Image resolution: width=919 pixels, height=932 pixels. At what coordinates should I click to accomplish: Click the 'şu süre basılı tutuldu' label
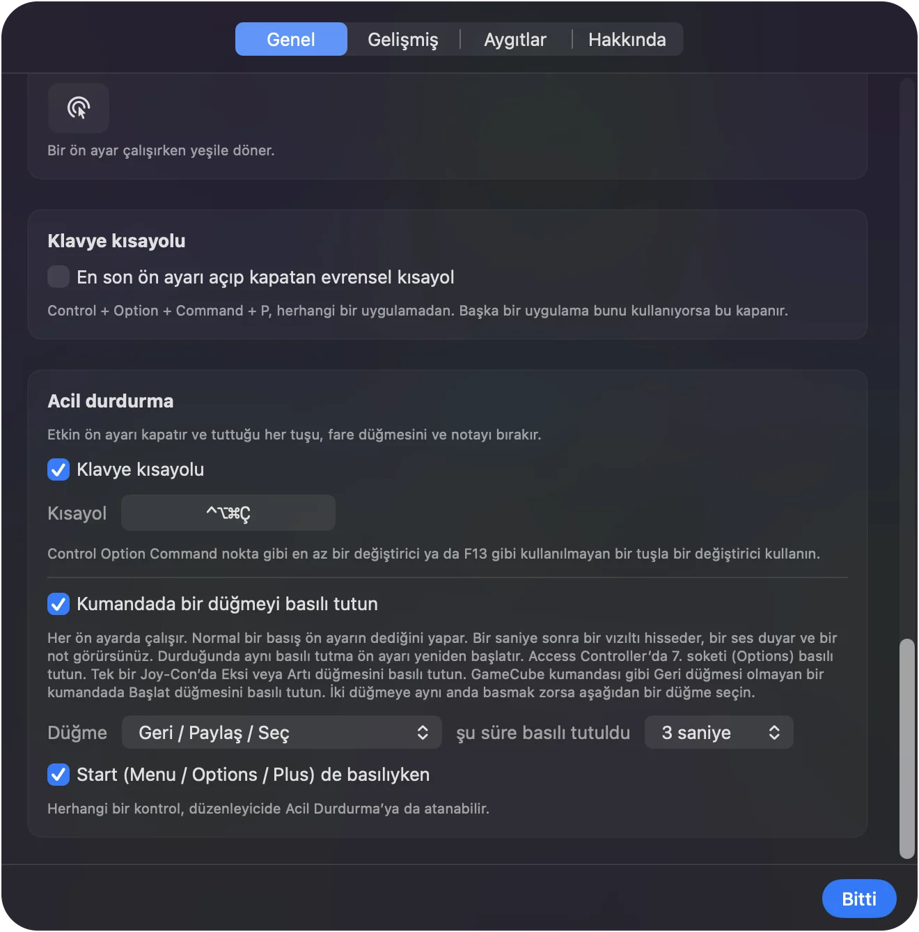(x=543, y=733)
